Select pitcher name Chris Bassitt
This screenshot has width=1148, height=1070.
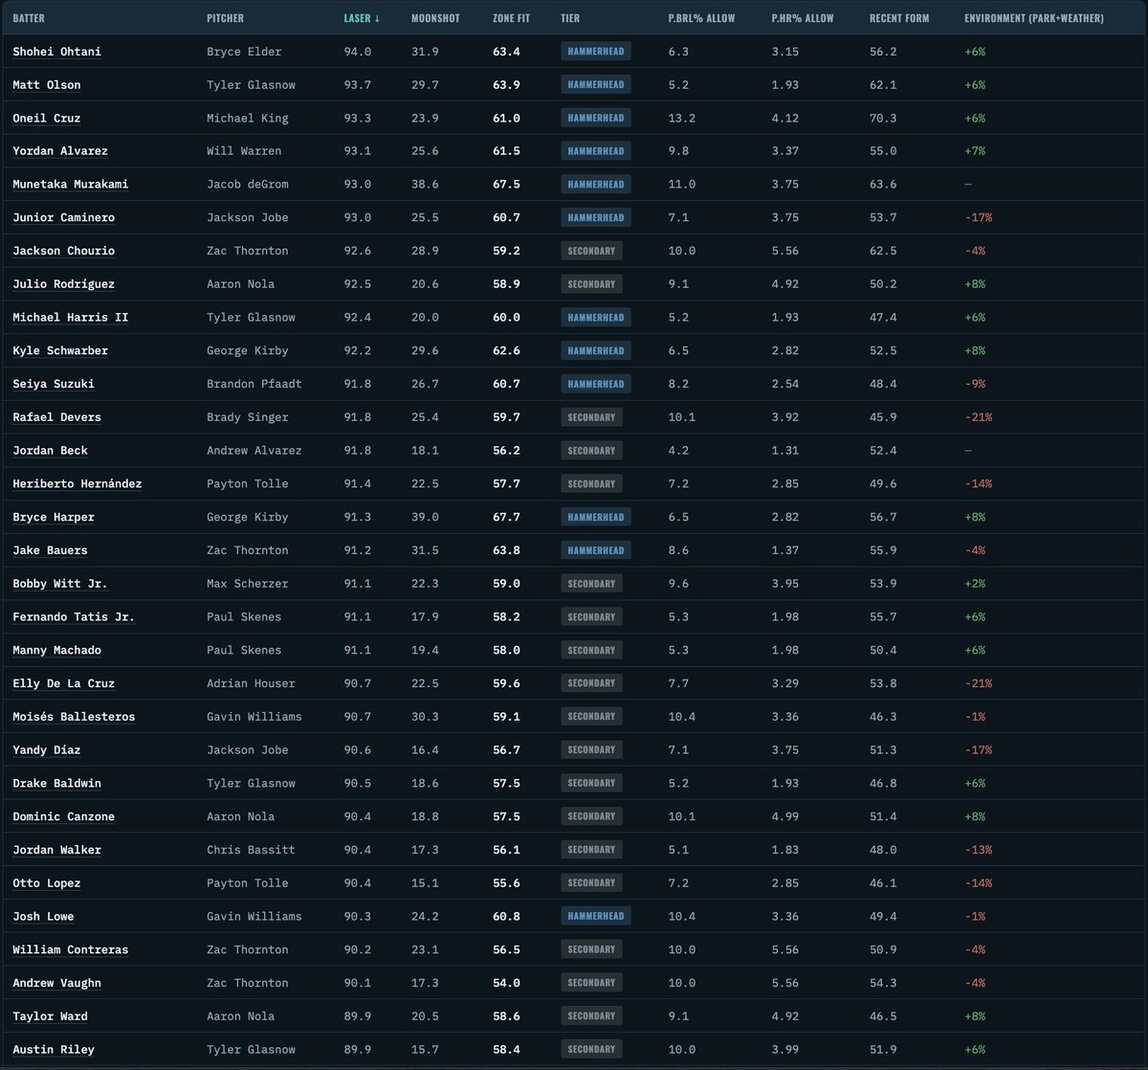coord(251,850)
